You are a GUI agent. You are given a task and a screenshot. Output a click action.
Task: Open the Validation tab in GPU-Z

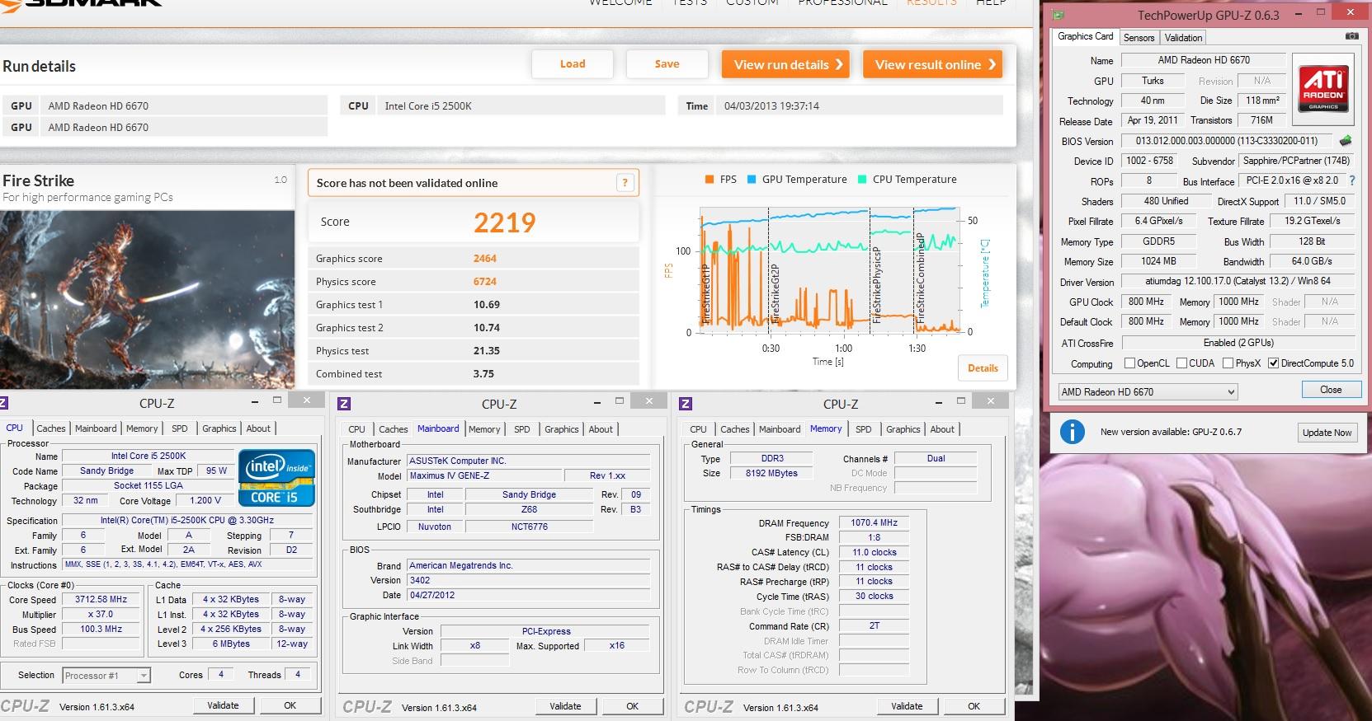pyautogui.click(x=1183, y=38)
